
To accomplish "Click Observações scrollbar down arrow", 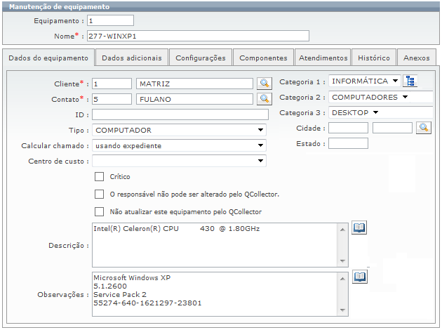I will (x=342, y=310).
